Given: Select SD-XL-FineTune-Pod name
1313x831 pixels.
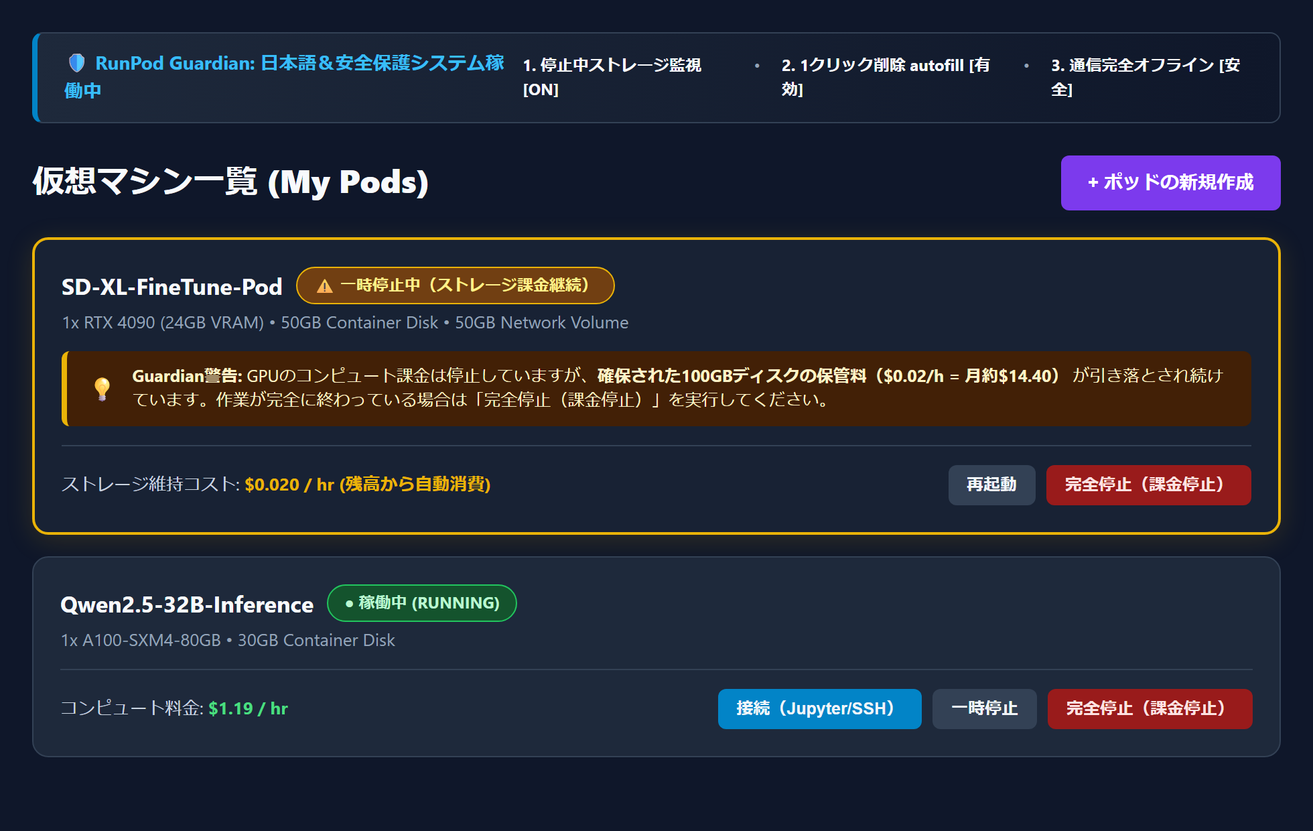Looking at the screenshot, I should point(172,287).
